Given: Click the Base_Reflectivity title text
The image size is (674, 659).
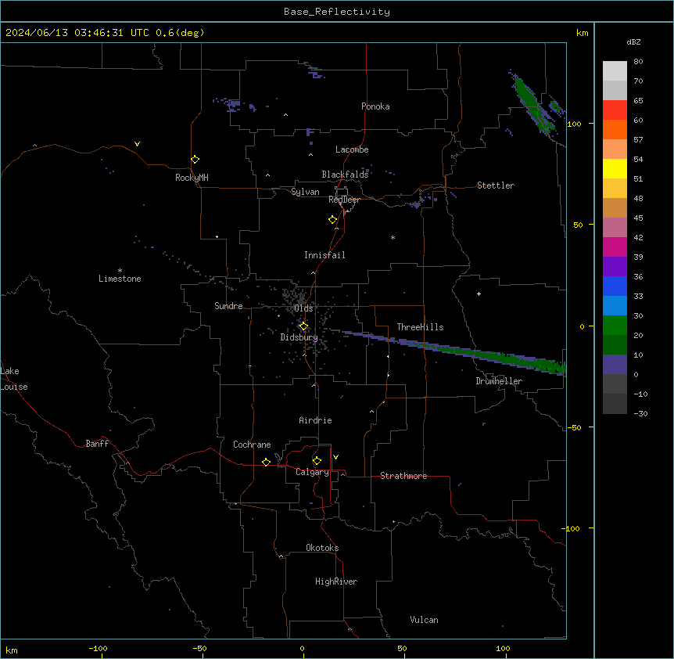Looking at the screenshot, I should pos(337,12).
